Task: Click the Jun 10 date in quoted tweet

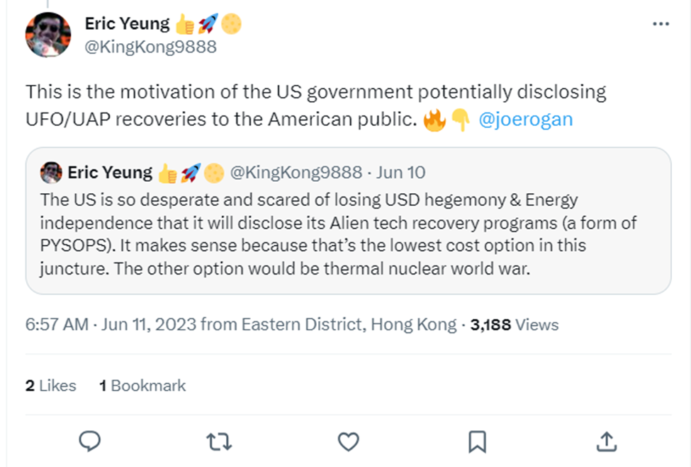Action: [400, 172]
